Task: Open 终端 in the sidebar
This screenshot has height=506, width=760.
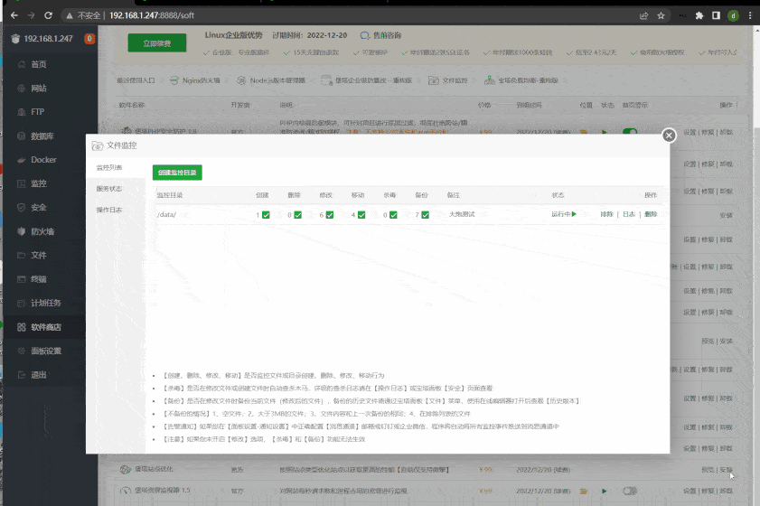Action: tap(39, 279)
